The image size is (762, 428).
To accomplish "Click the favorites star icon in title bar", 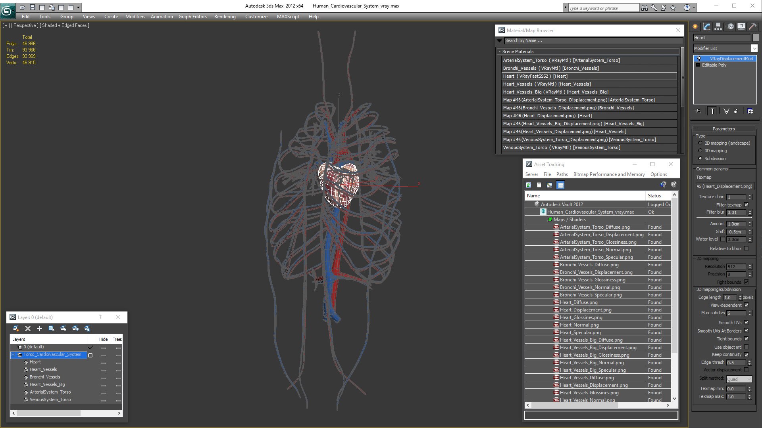I will click(x=673, y=8).
